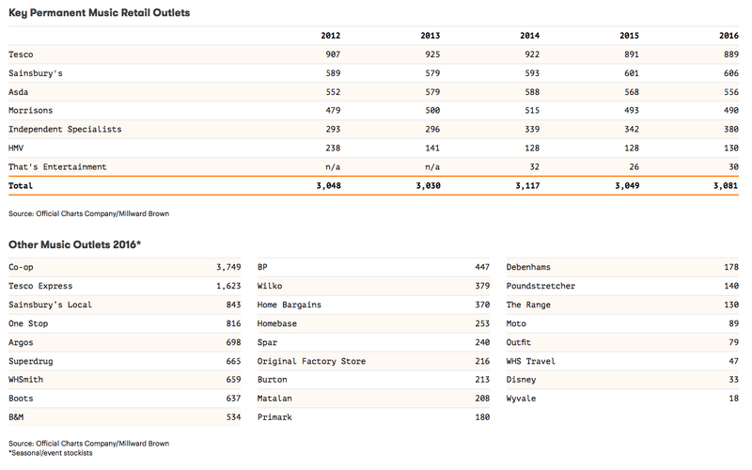
Task: Click the Superdrug outlet name
Action: [31, 362]
